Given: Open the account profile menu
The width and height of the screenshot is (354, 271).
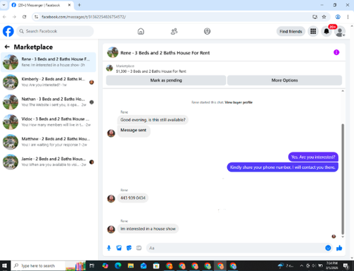Looking at the screenshot, I should click(340, 32).
